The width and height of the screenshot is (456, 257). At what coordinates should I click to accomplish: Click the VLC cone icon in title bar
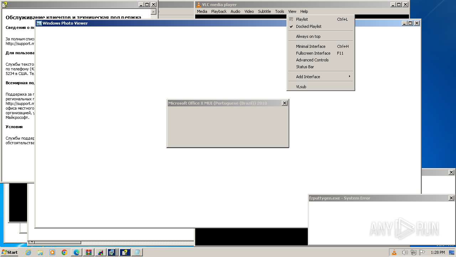pos(199,5)
